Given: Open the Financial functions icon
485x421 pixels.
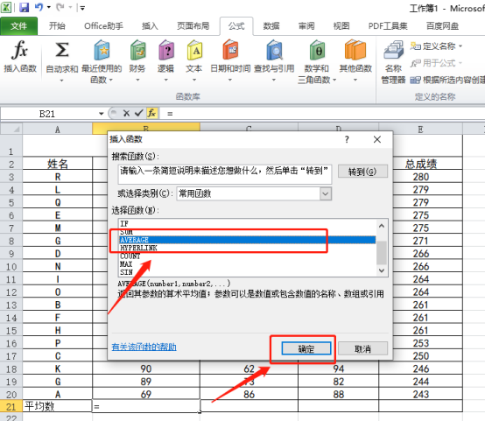Looking at the screenshot, I should [x=137, y=50].
